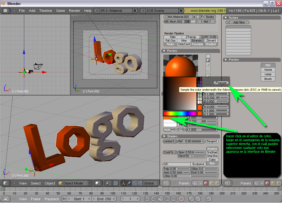Image resolution: width=282 pixels, height=203 pixels.
Task: Select Lamp in texture preview type
Action: click(268, 74)
